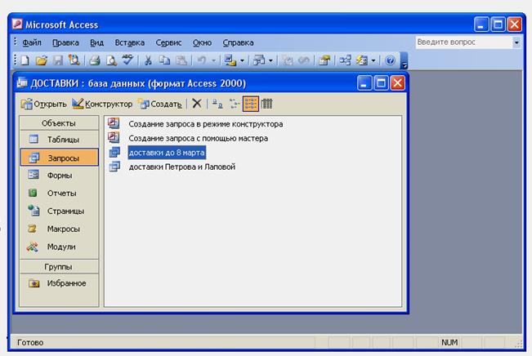Open the Вставка menu
Screen dimensions: 532x356
130,42
